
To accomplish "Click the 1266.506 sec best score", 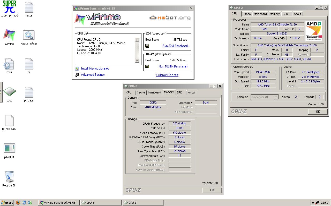I will coord(178,60).
